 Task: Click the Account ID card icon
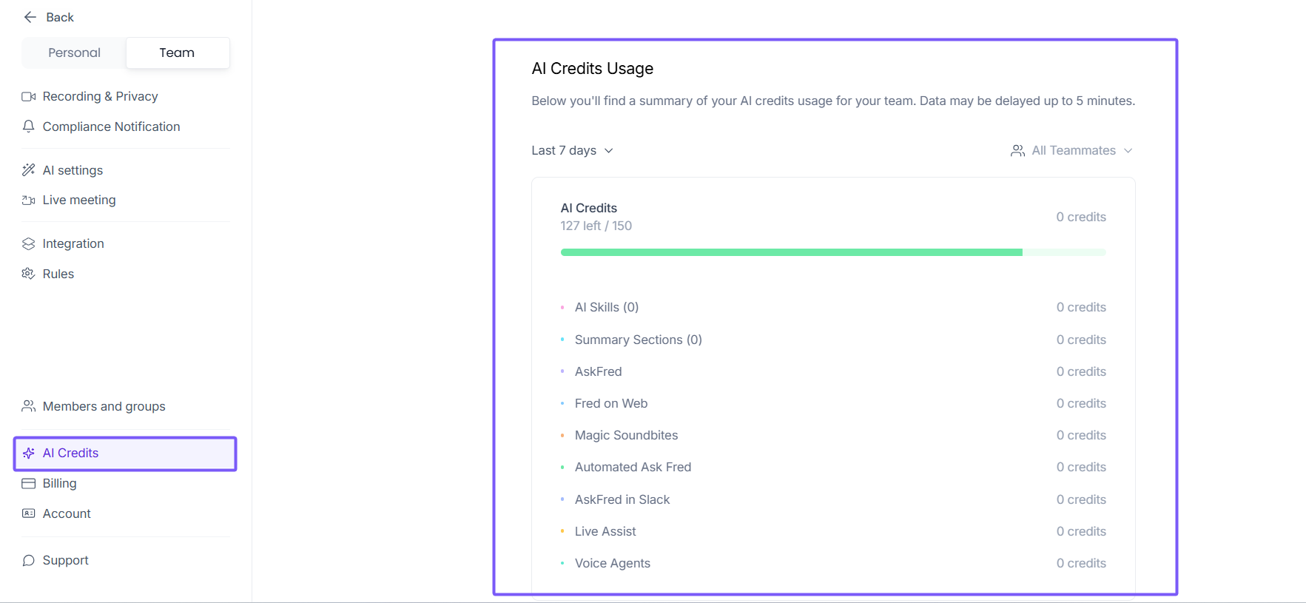point(29,513)
